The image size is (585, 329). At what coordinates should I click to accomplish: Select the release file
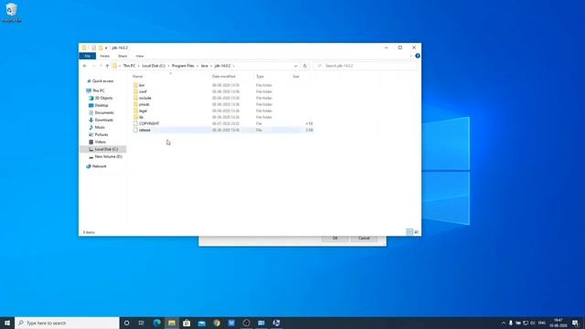[144, 130]
